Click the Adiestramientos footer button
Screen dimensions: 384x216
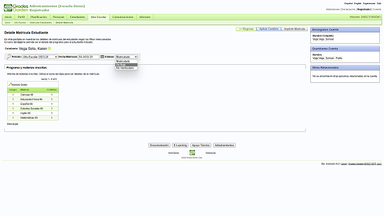click(224, 145)
